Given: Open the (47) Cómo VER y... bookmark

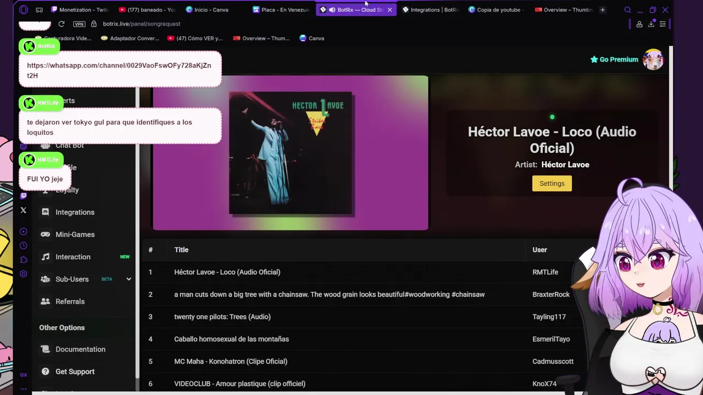Looking at the screenshot, I should [195, 38].
